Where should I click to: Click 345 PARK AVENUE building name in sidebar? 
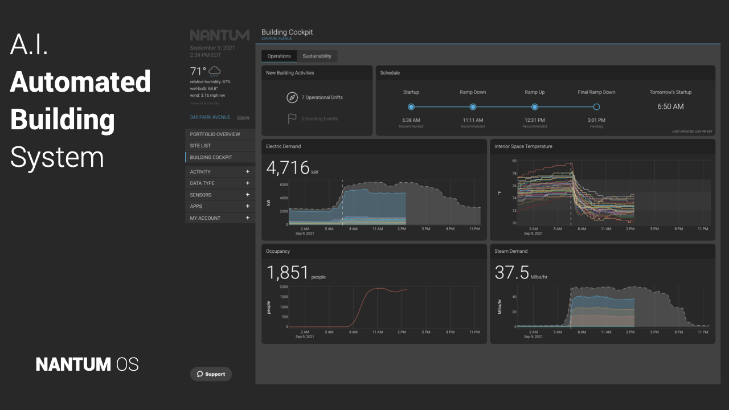tap(210, 117)
